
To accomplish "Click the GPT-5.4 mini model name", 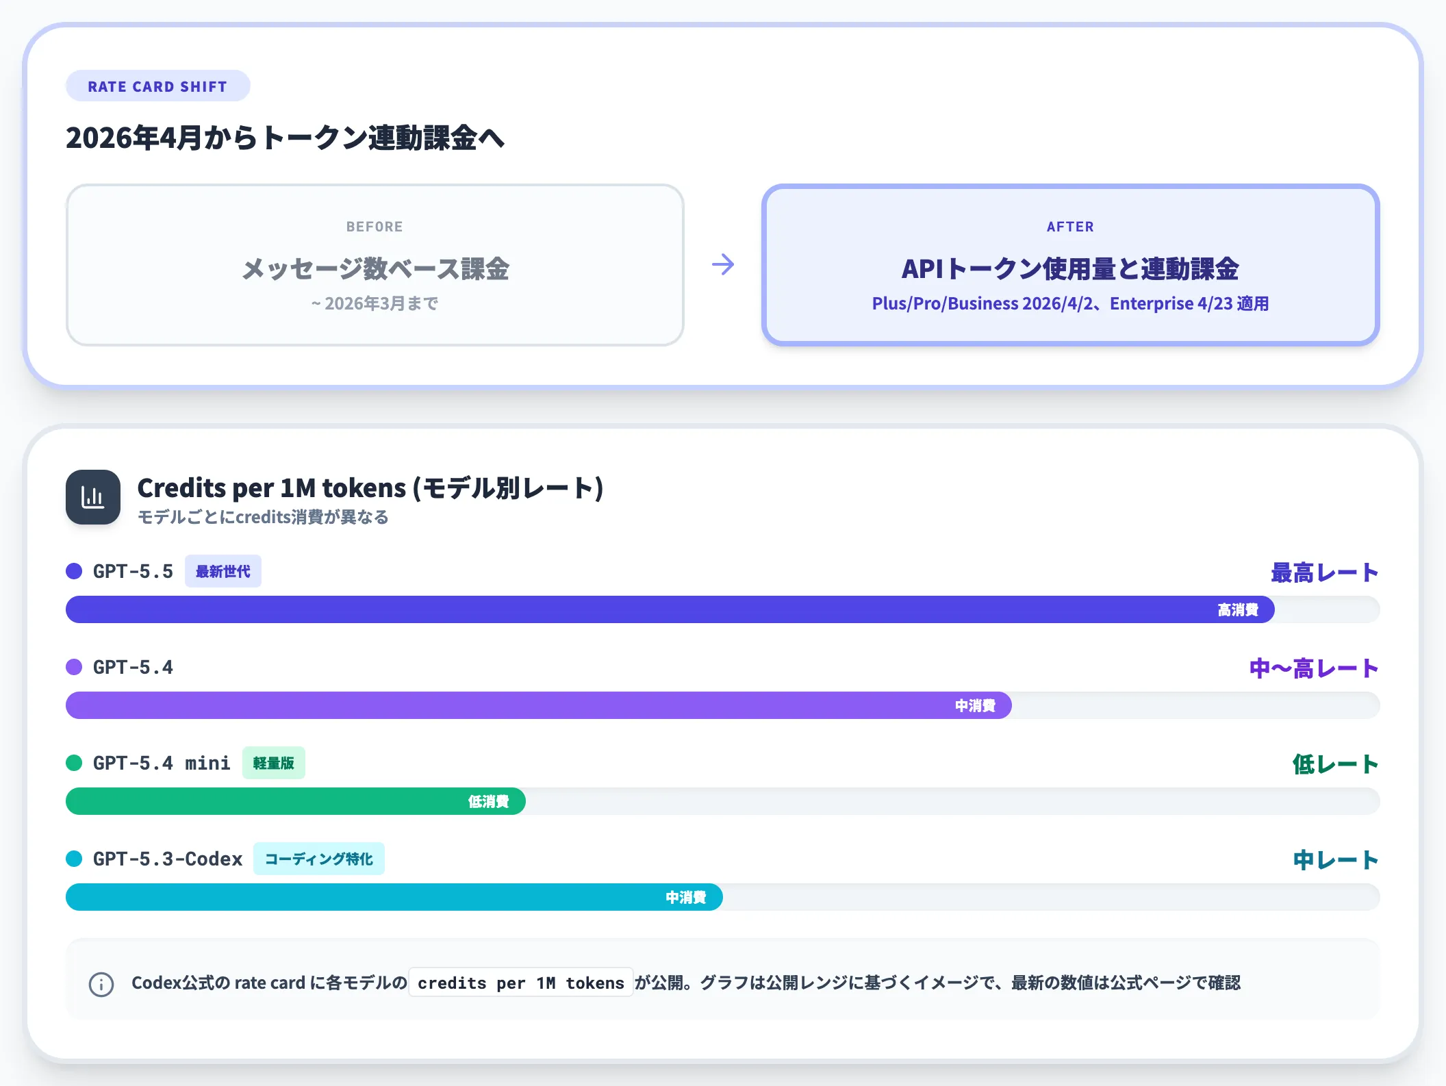I will click(162, 763).
